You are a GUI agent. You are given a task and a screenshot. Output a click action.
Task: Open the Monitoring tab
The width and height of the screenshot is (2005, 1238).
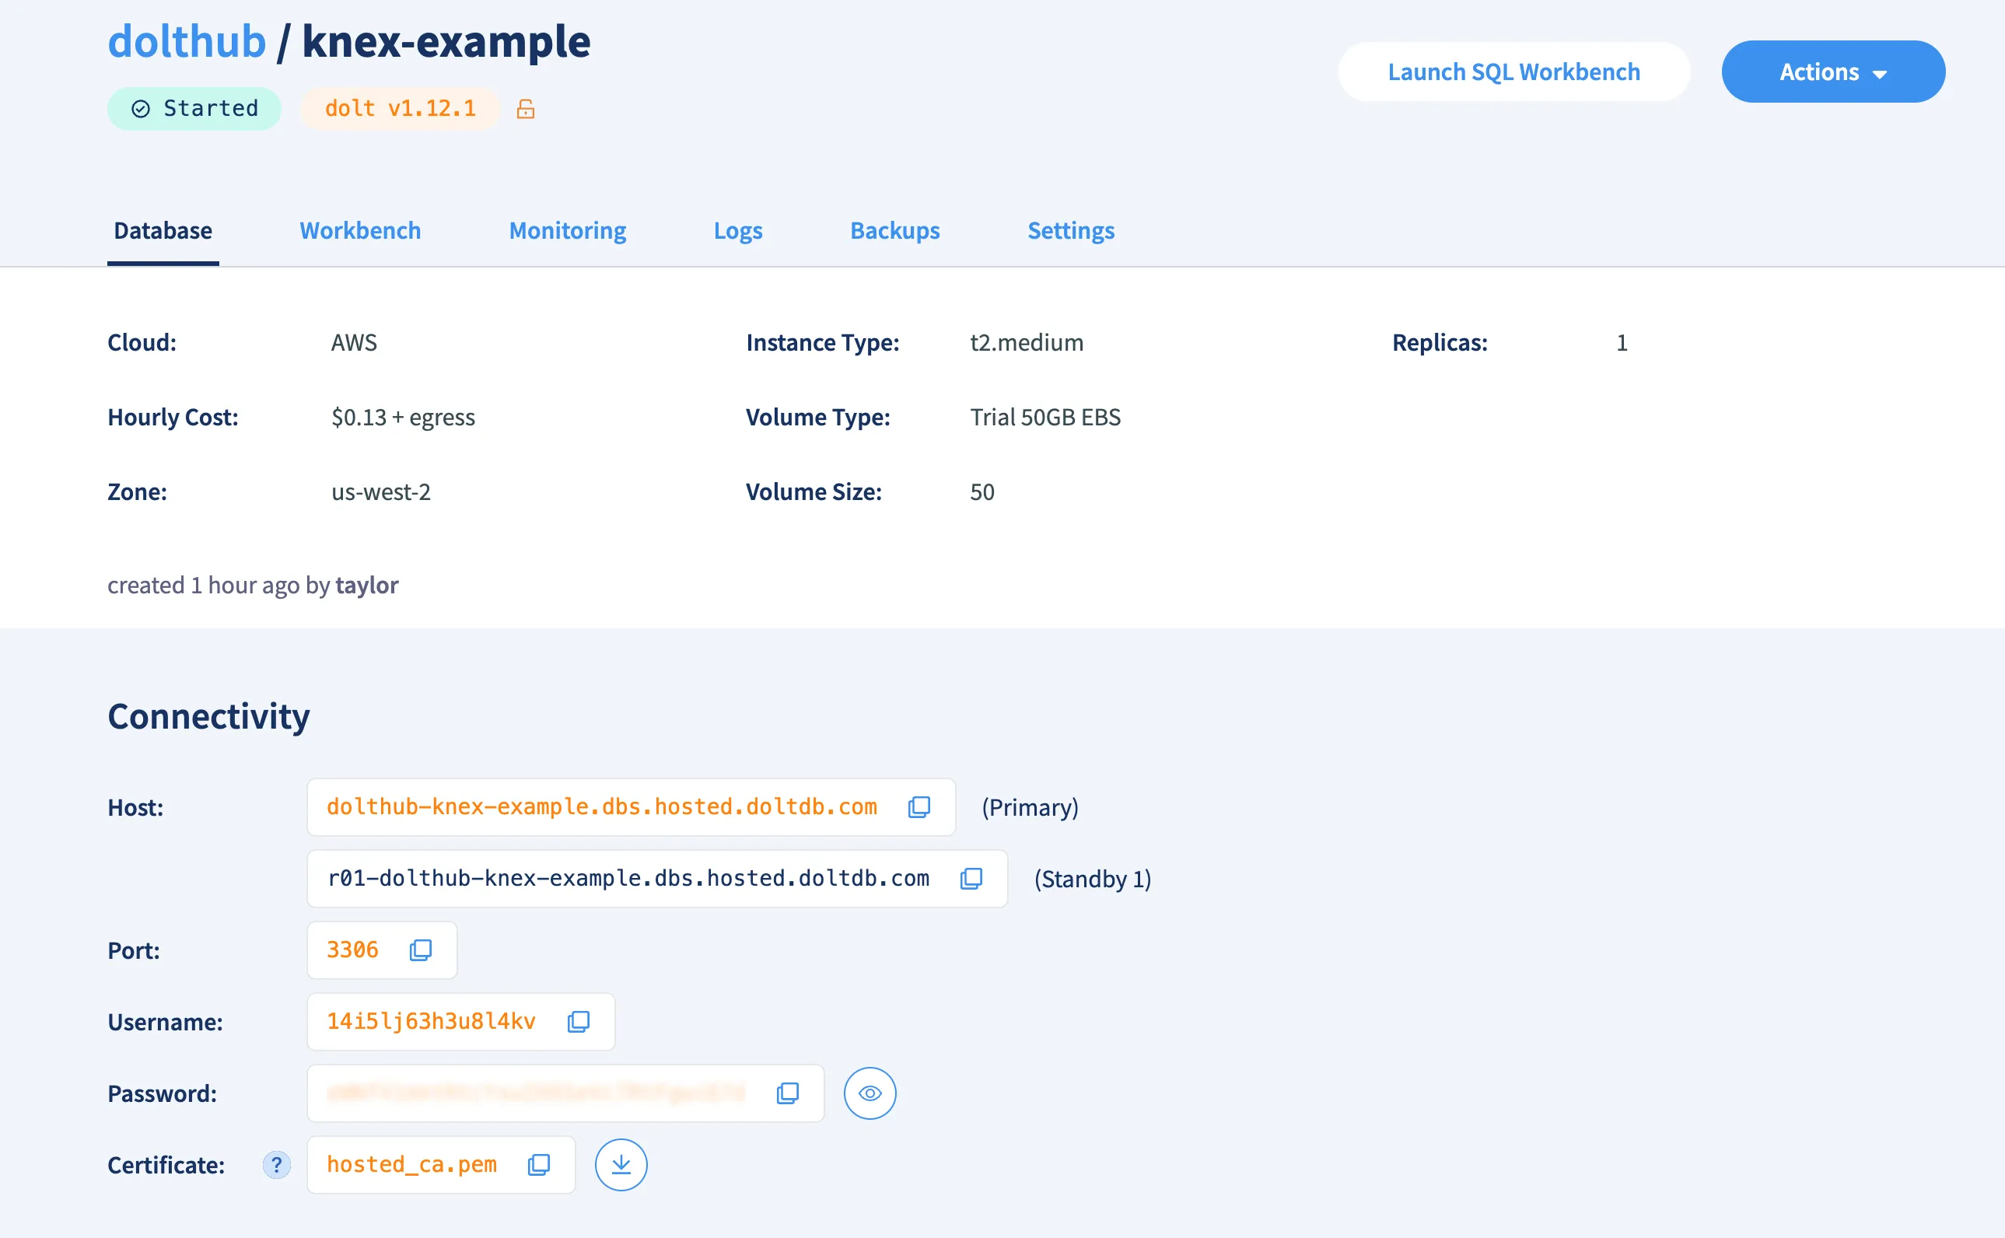[x=568, y=231]
